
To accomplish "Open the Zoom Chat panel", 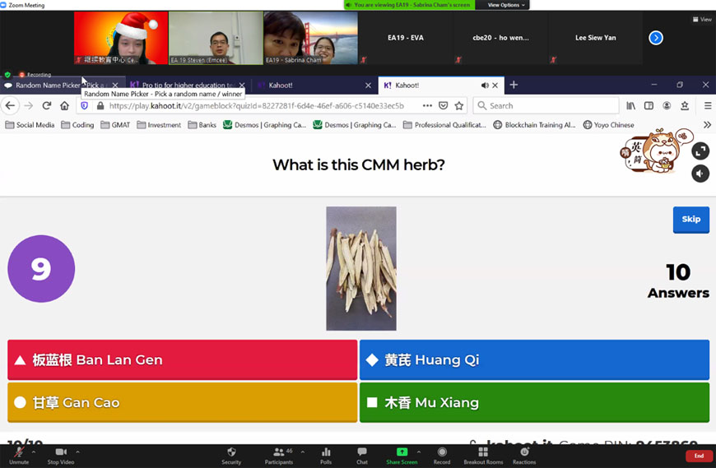I will (x=362, y=454).
